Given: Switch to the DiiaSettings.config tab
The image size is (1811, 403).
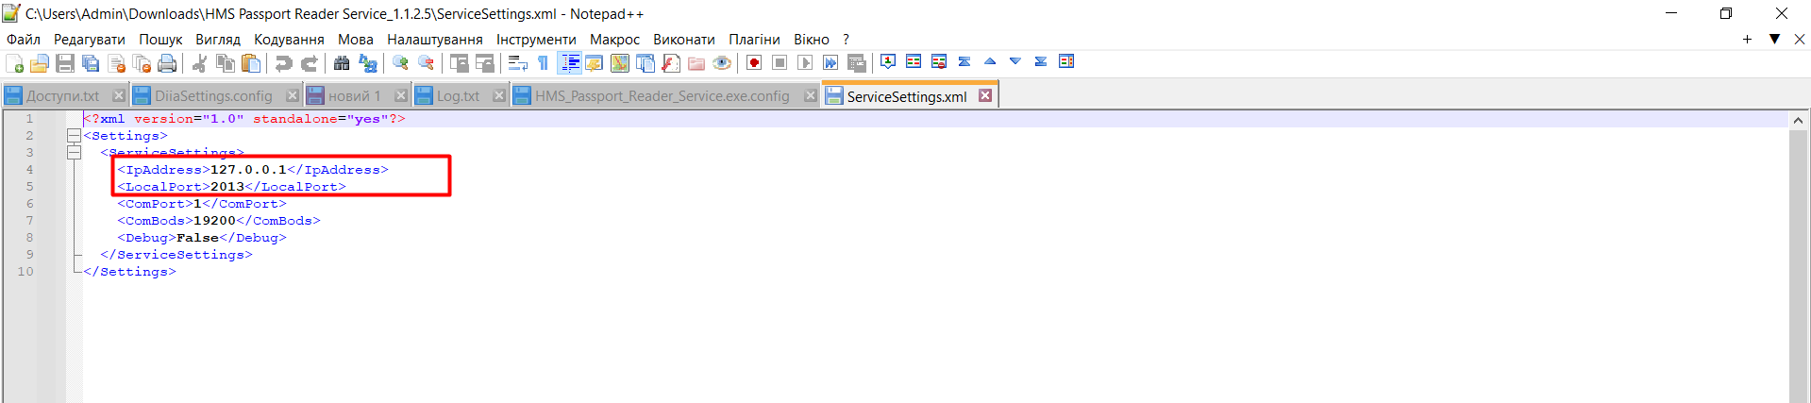Looking at the screenshot, I should [213, 96].
